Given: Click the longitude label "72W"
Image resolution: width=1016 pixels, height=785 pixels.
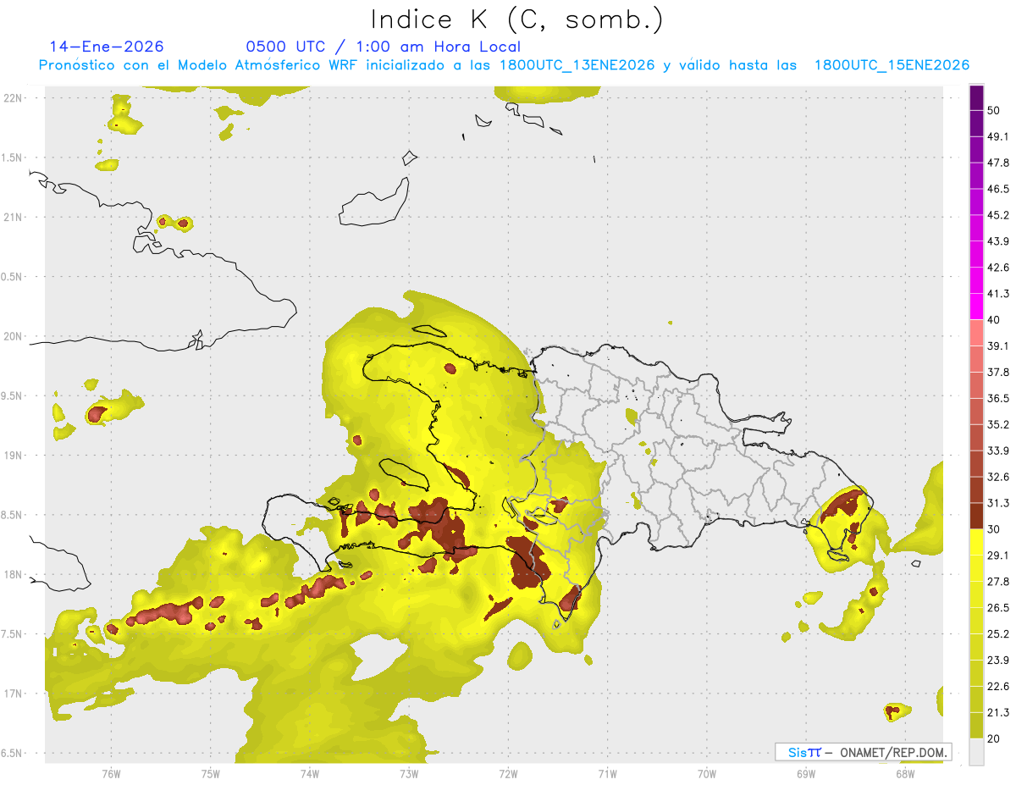Looking at the screenshot, I should tap(508, 774).
